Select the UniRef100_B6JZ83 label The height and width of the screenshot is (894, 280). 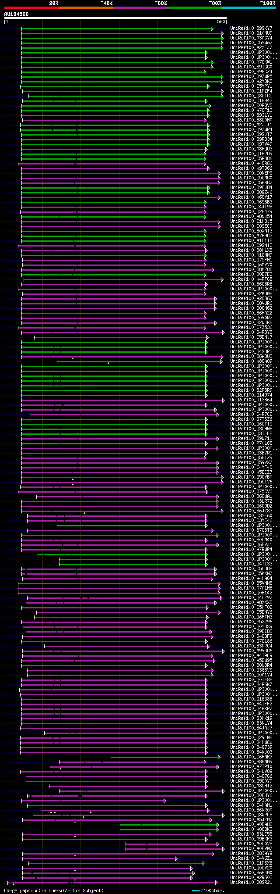[251, 511]
